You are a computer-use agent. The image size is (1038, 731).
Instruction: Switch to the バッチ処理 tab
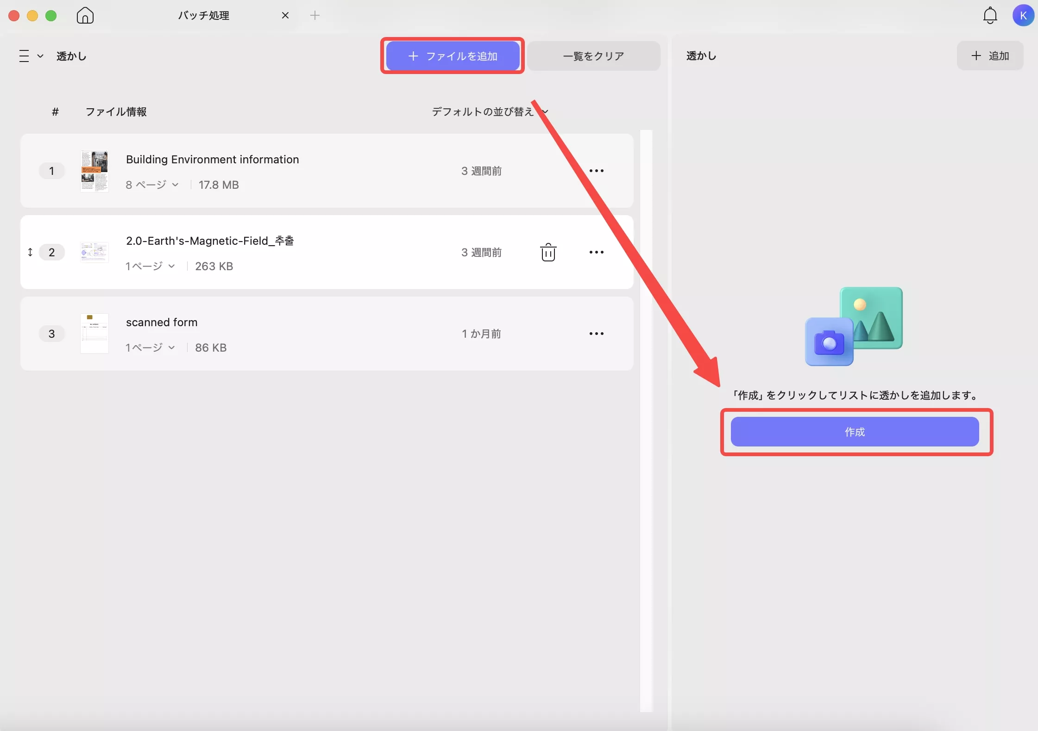point(204,15)
